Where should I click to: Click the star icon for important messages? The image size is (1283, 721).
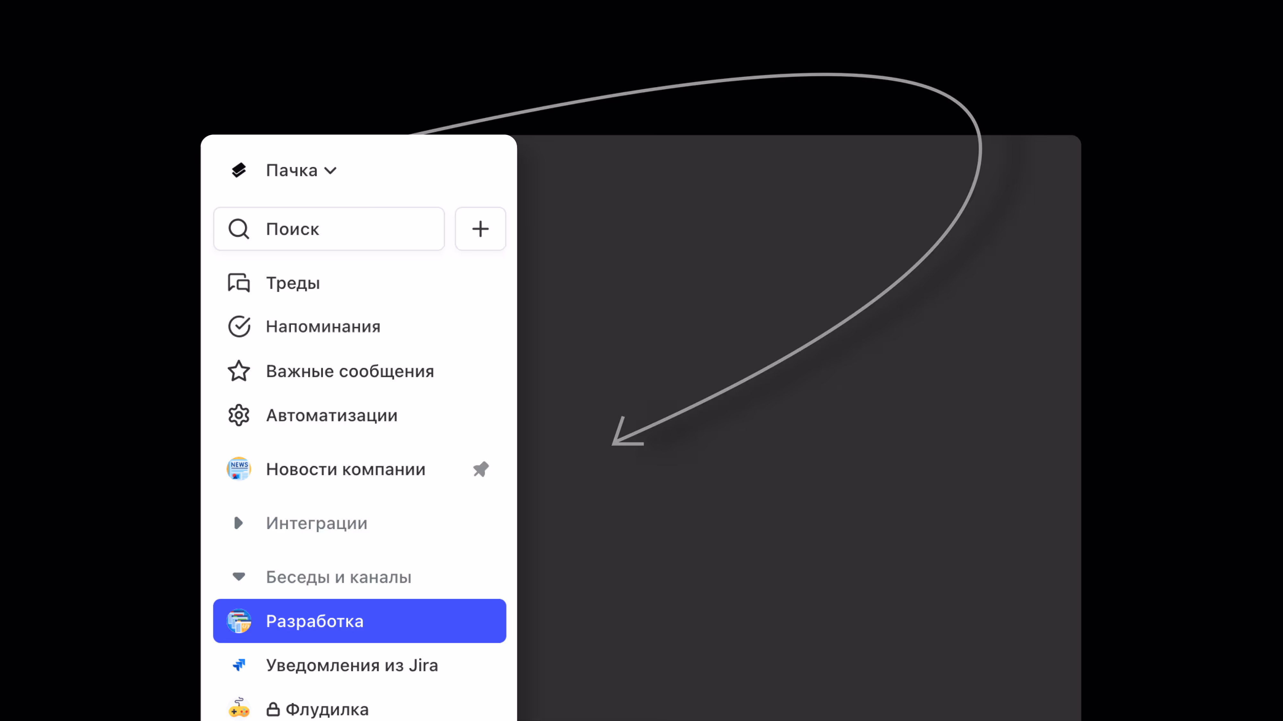point(239,371)
